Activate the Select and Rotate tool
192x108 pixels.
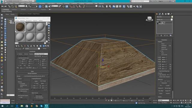(x=43, y=6)
